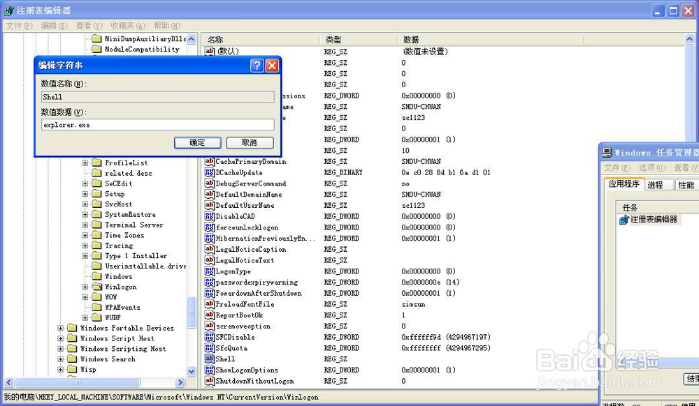
Task: Click the Winlogon open folder icon
Action: [x=96, y=287]
